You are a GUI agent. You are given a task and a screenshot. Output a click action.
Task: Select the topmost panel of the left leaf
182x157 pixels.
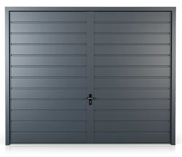[49, 17]
